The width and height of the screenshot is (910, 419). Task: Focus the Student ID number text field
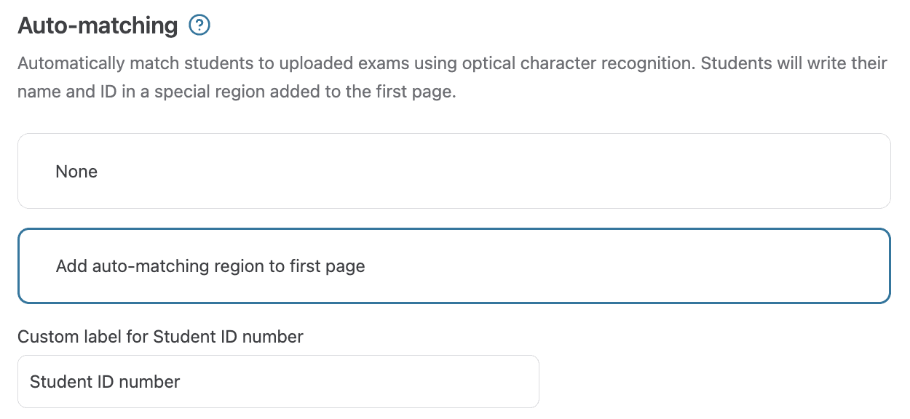click(x=278, y=381)
